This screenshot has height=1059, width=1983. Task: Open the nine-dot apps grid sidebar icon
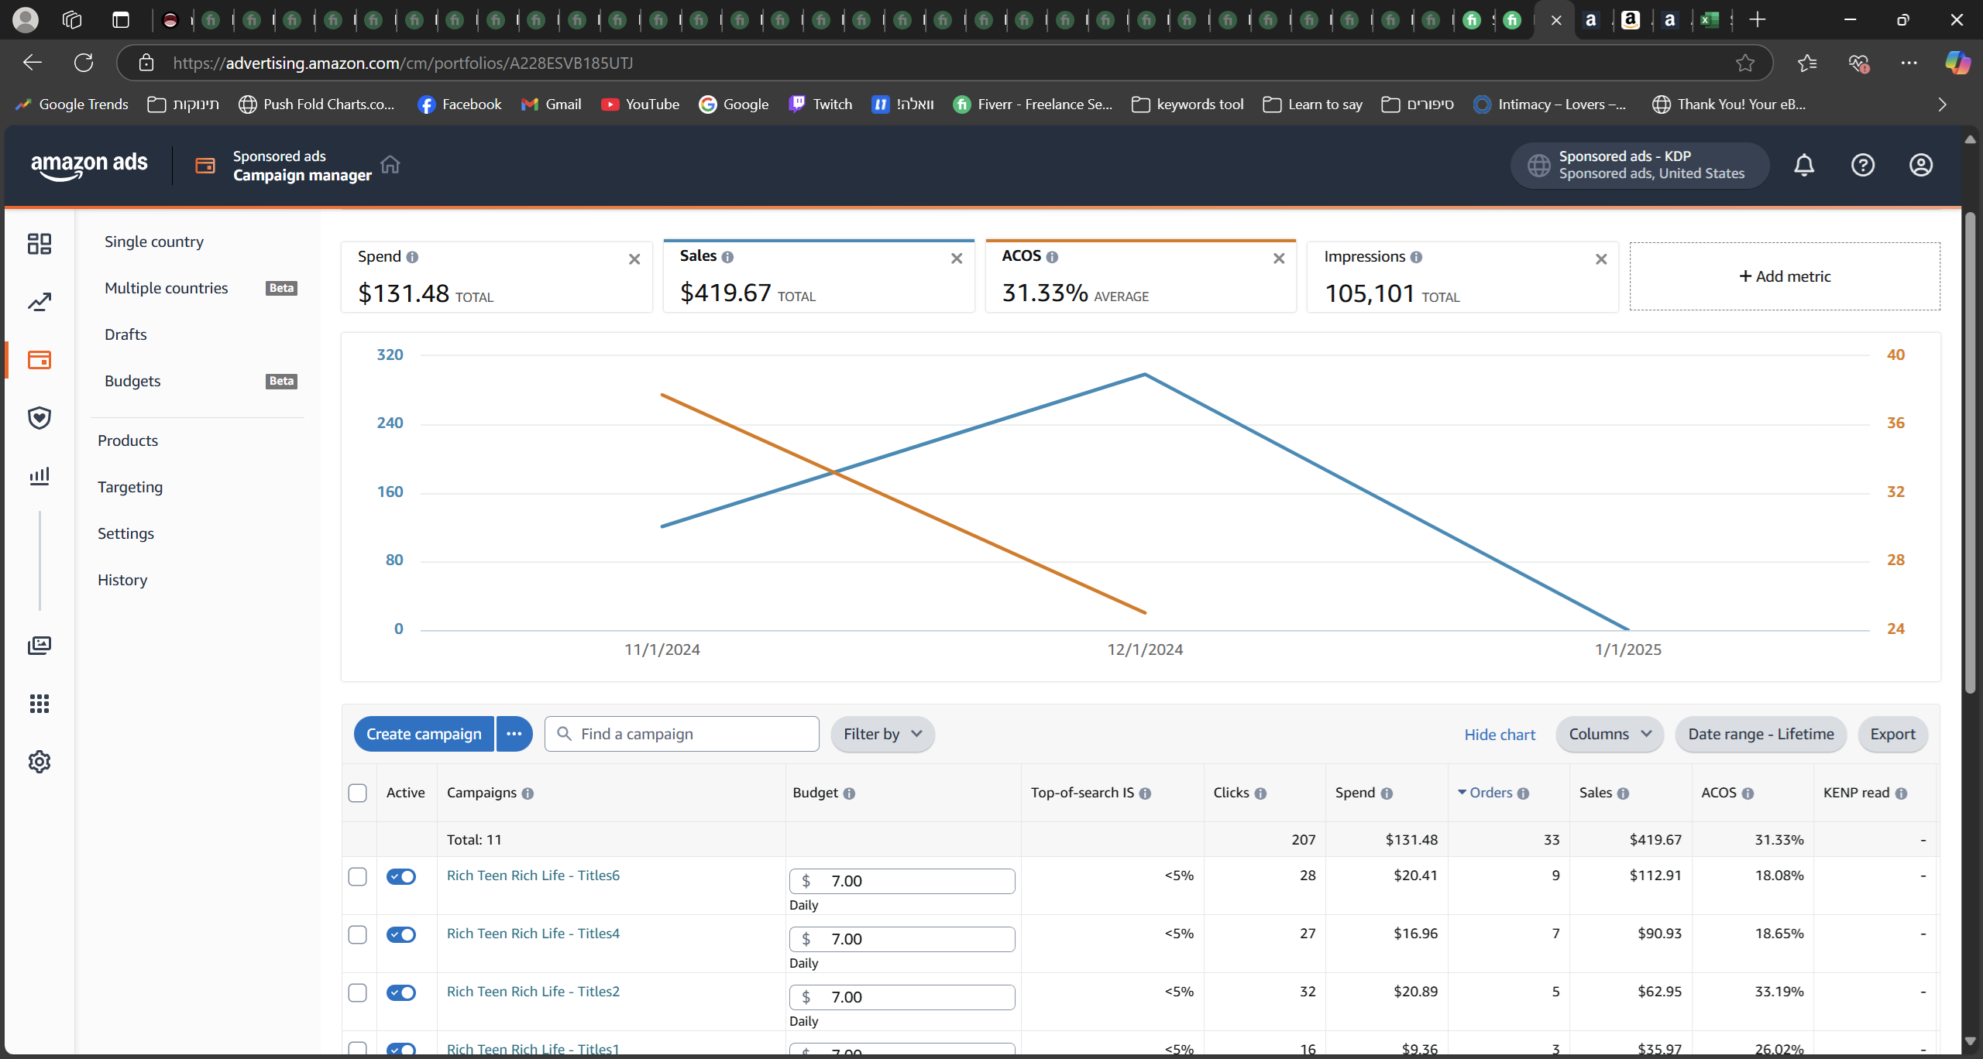(x=40, y=704)
